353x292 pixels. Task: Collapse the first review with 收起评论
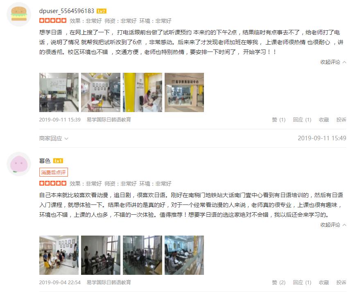[x=333, y=62]
